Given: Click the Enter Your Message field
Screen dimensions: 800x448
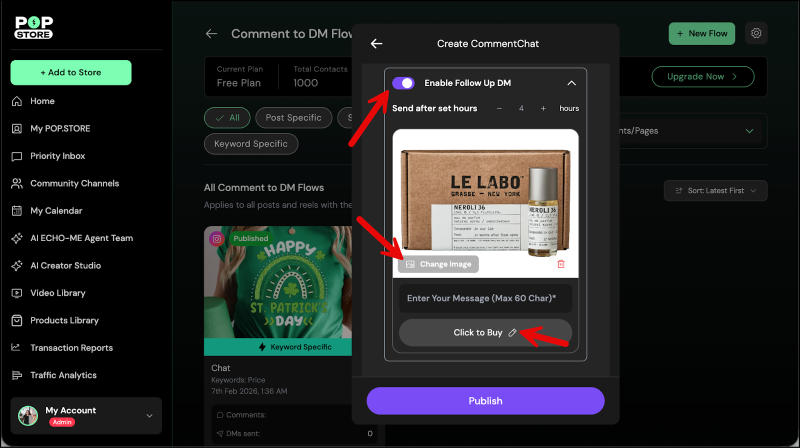Looking at the screenshot, I should click(x=485, y=298).
